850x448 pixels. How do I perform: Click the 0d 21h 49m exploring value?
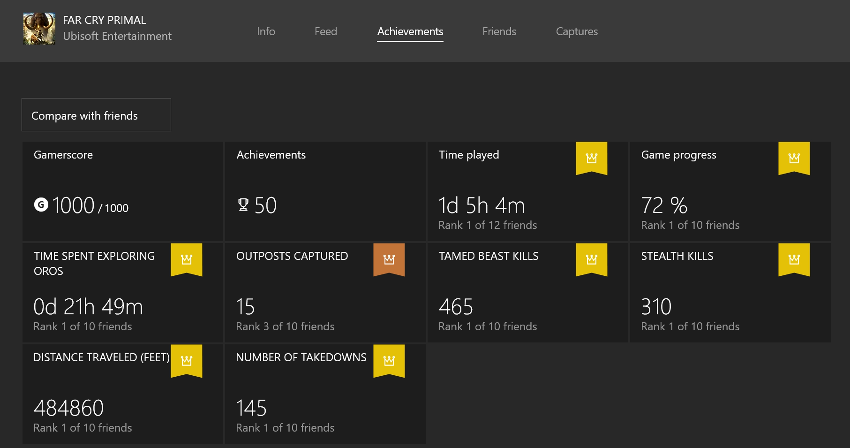(x=88, y=307)
